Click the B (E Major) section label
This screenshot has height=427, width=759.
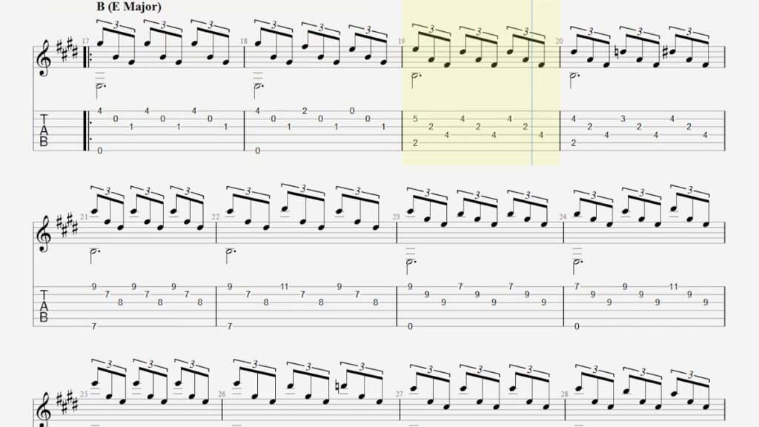click(x=129, y=6)
